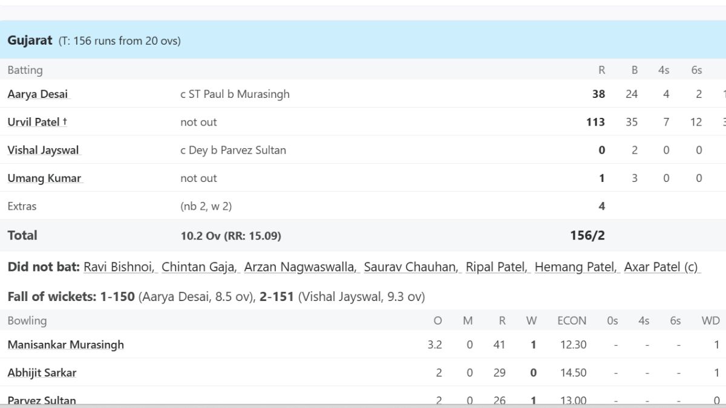Select the Gujarat innings header bar
The image size is (726, 408).
point(363,40)
